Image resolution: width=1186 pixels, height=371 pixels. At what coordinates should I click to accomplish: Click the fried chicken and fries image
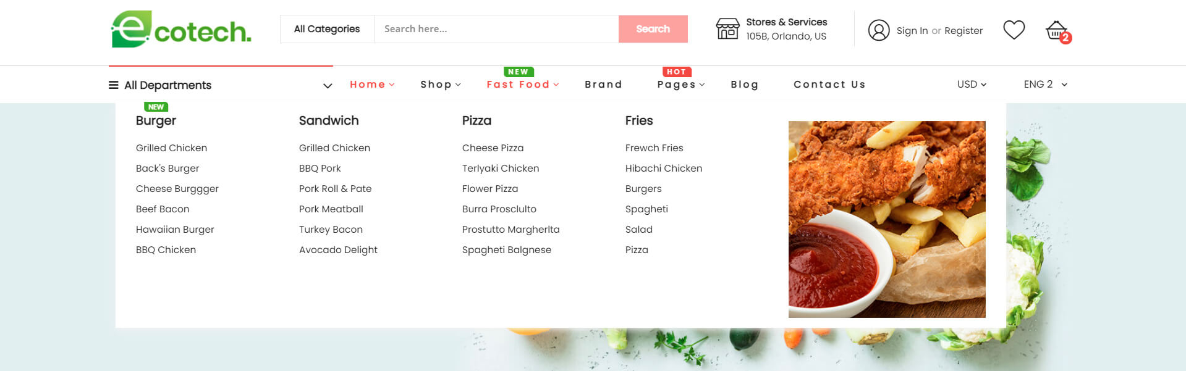[x=886, y=219]
